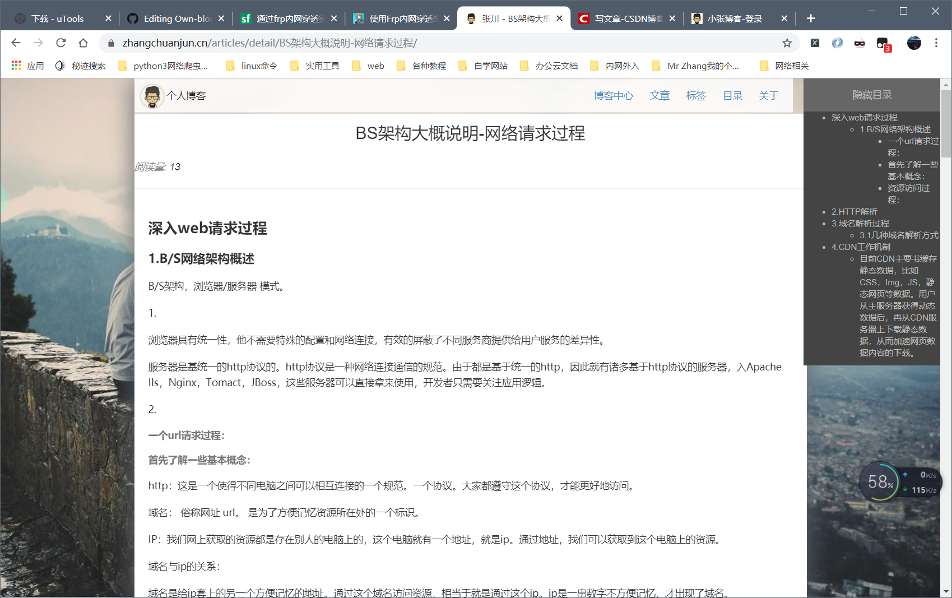The width and height of the screenshot is (952, 598).
Task: Open the 内网外入 bookmark folder
Action: coord(615,66)
